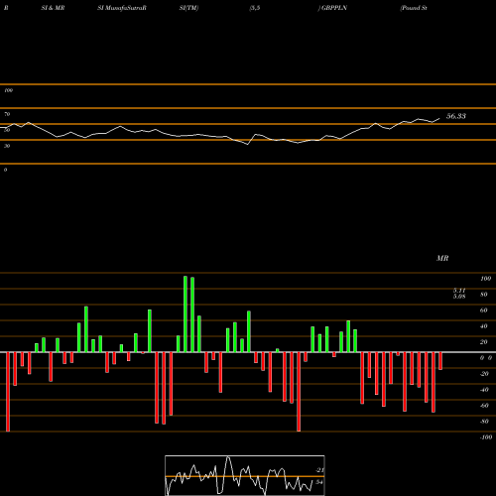This screenshot has height=496, width=496.
Task: Click the 'SI(TM)' header text
Action: pos(188,8)
